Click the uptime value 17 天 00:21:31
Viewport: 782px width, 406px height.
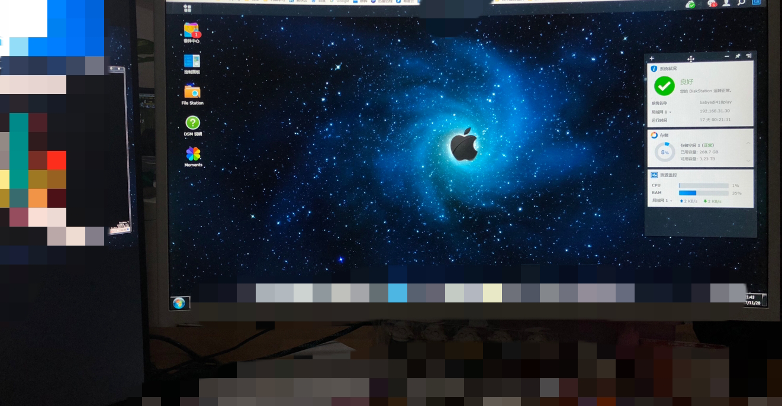click(715, 120)
